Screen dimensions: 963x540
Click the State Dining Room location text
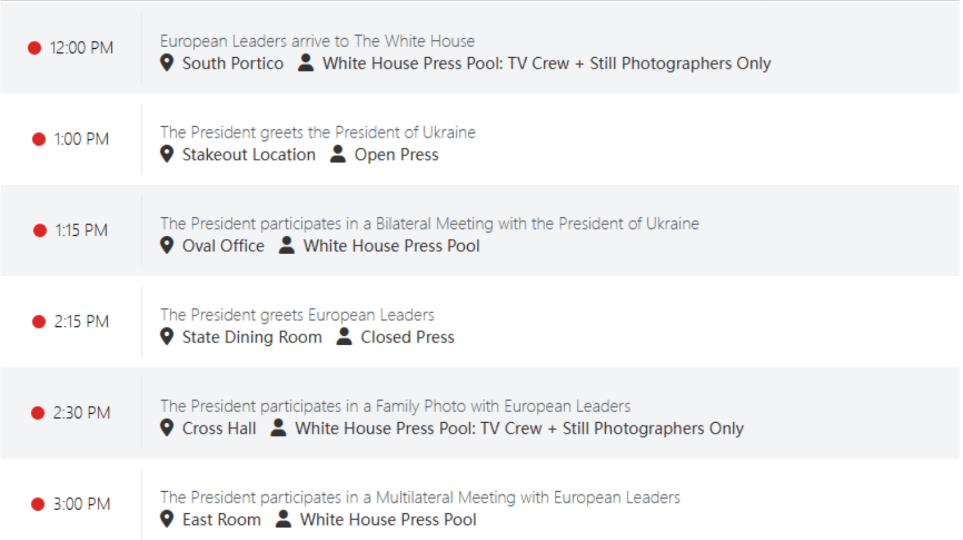[252, 337]
